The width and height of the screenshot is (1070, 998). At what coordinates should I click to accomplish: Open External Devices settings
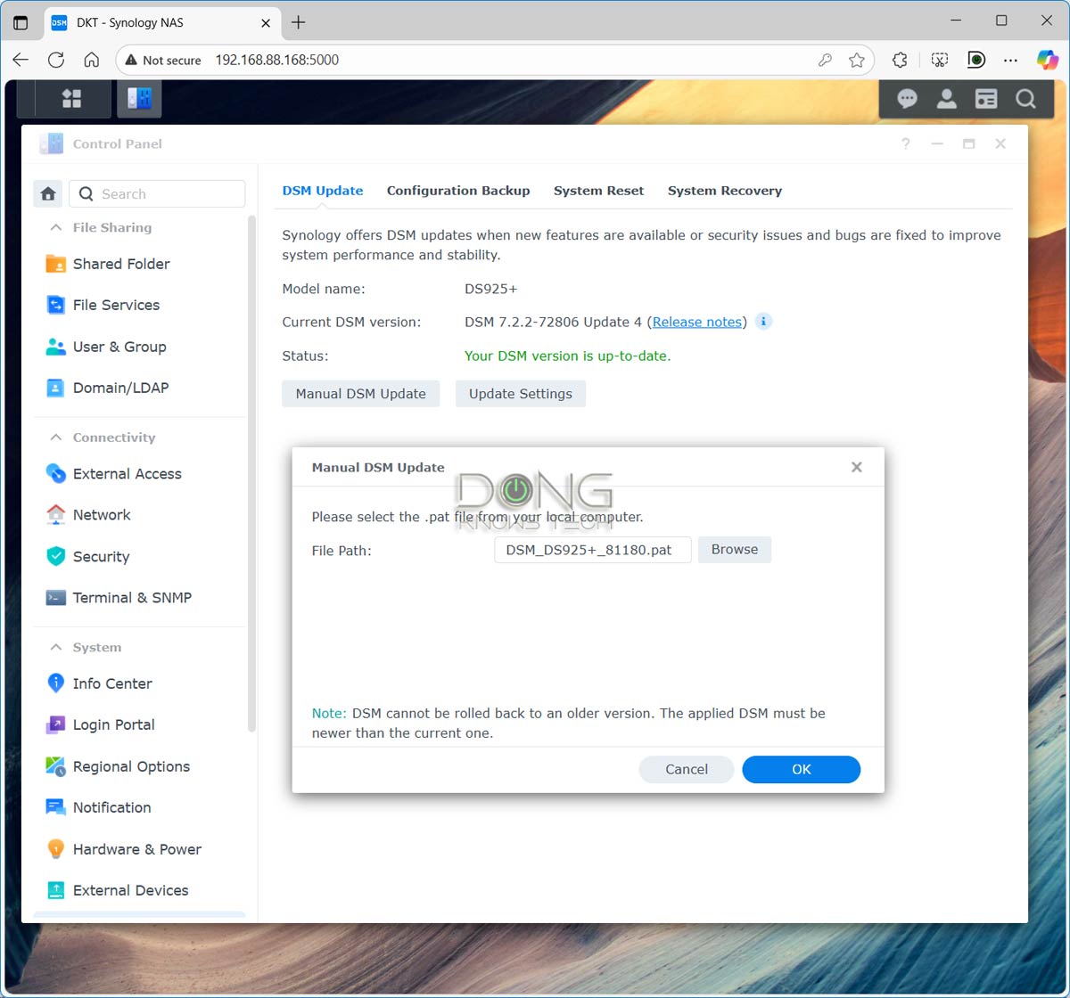[x=130, y=889]
